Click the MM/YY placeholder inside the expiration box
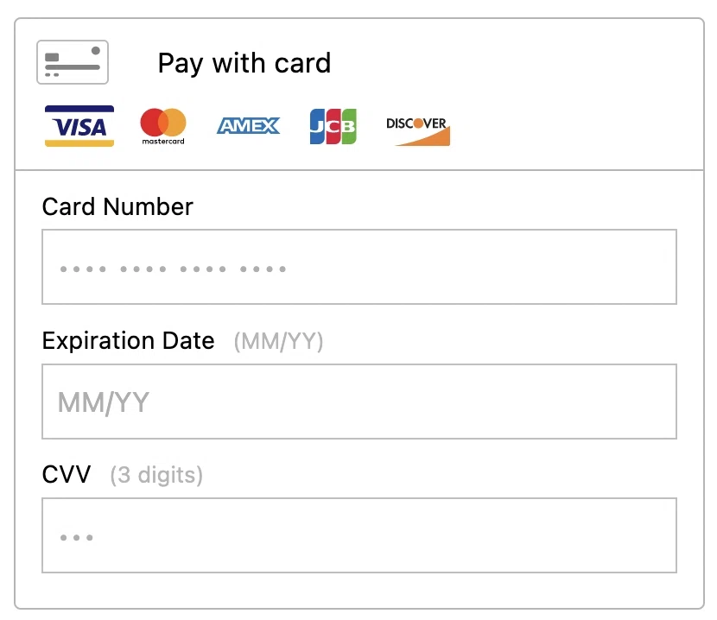The height and width of the screenshot is (620, 717). pos(104,402)
